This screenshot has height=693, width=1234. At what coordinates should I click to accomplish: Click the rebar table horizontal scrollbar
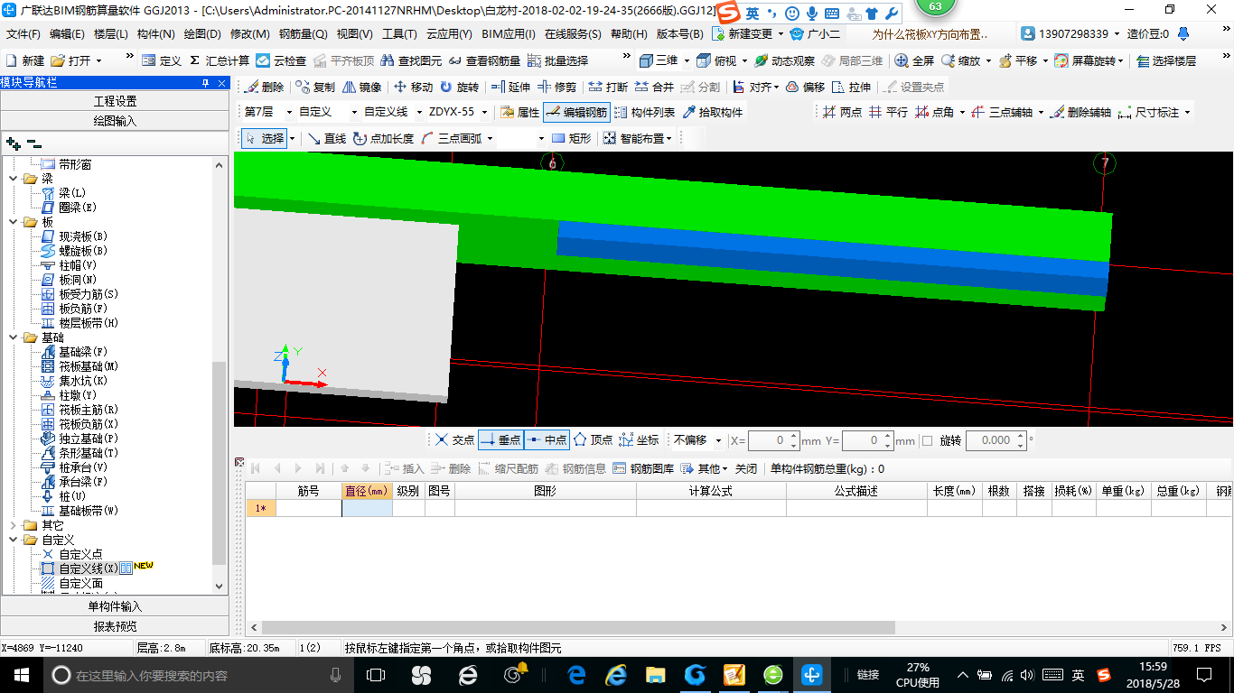point(578,627)
